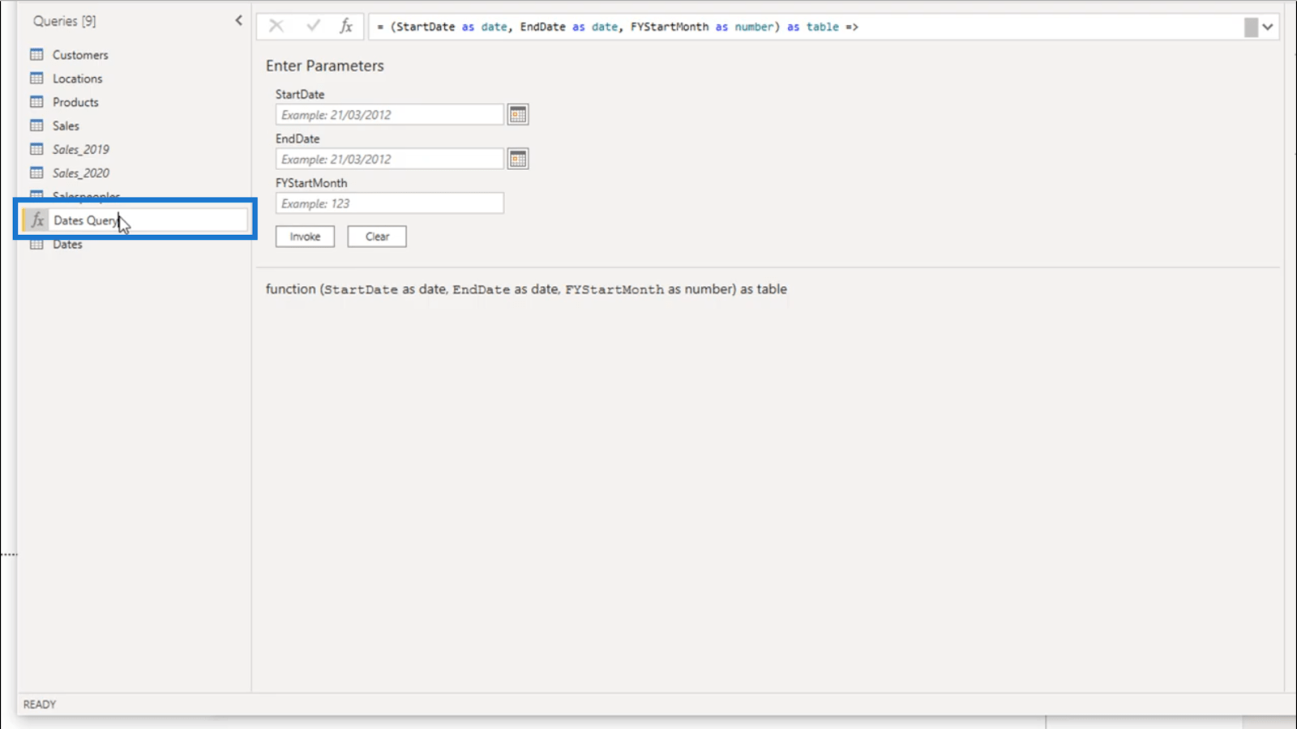The image size is (1297, 729).
Task: Select the Locations query
Action: pos(77,79)
